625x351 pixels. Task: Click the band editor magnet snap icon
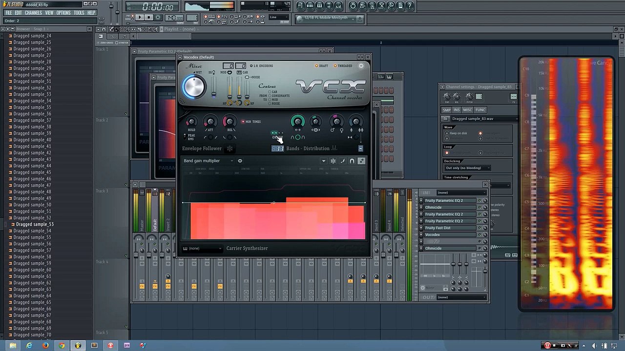tap(352, 161)
